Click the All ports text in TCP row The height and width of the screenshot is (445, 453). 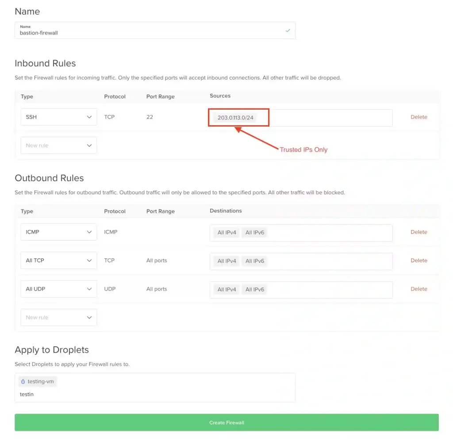[157, 261]
